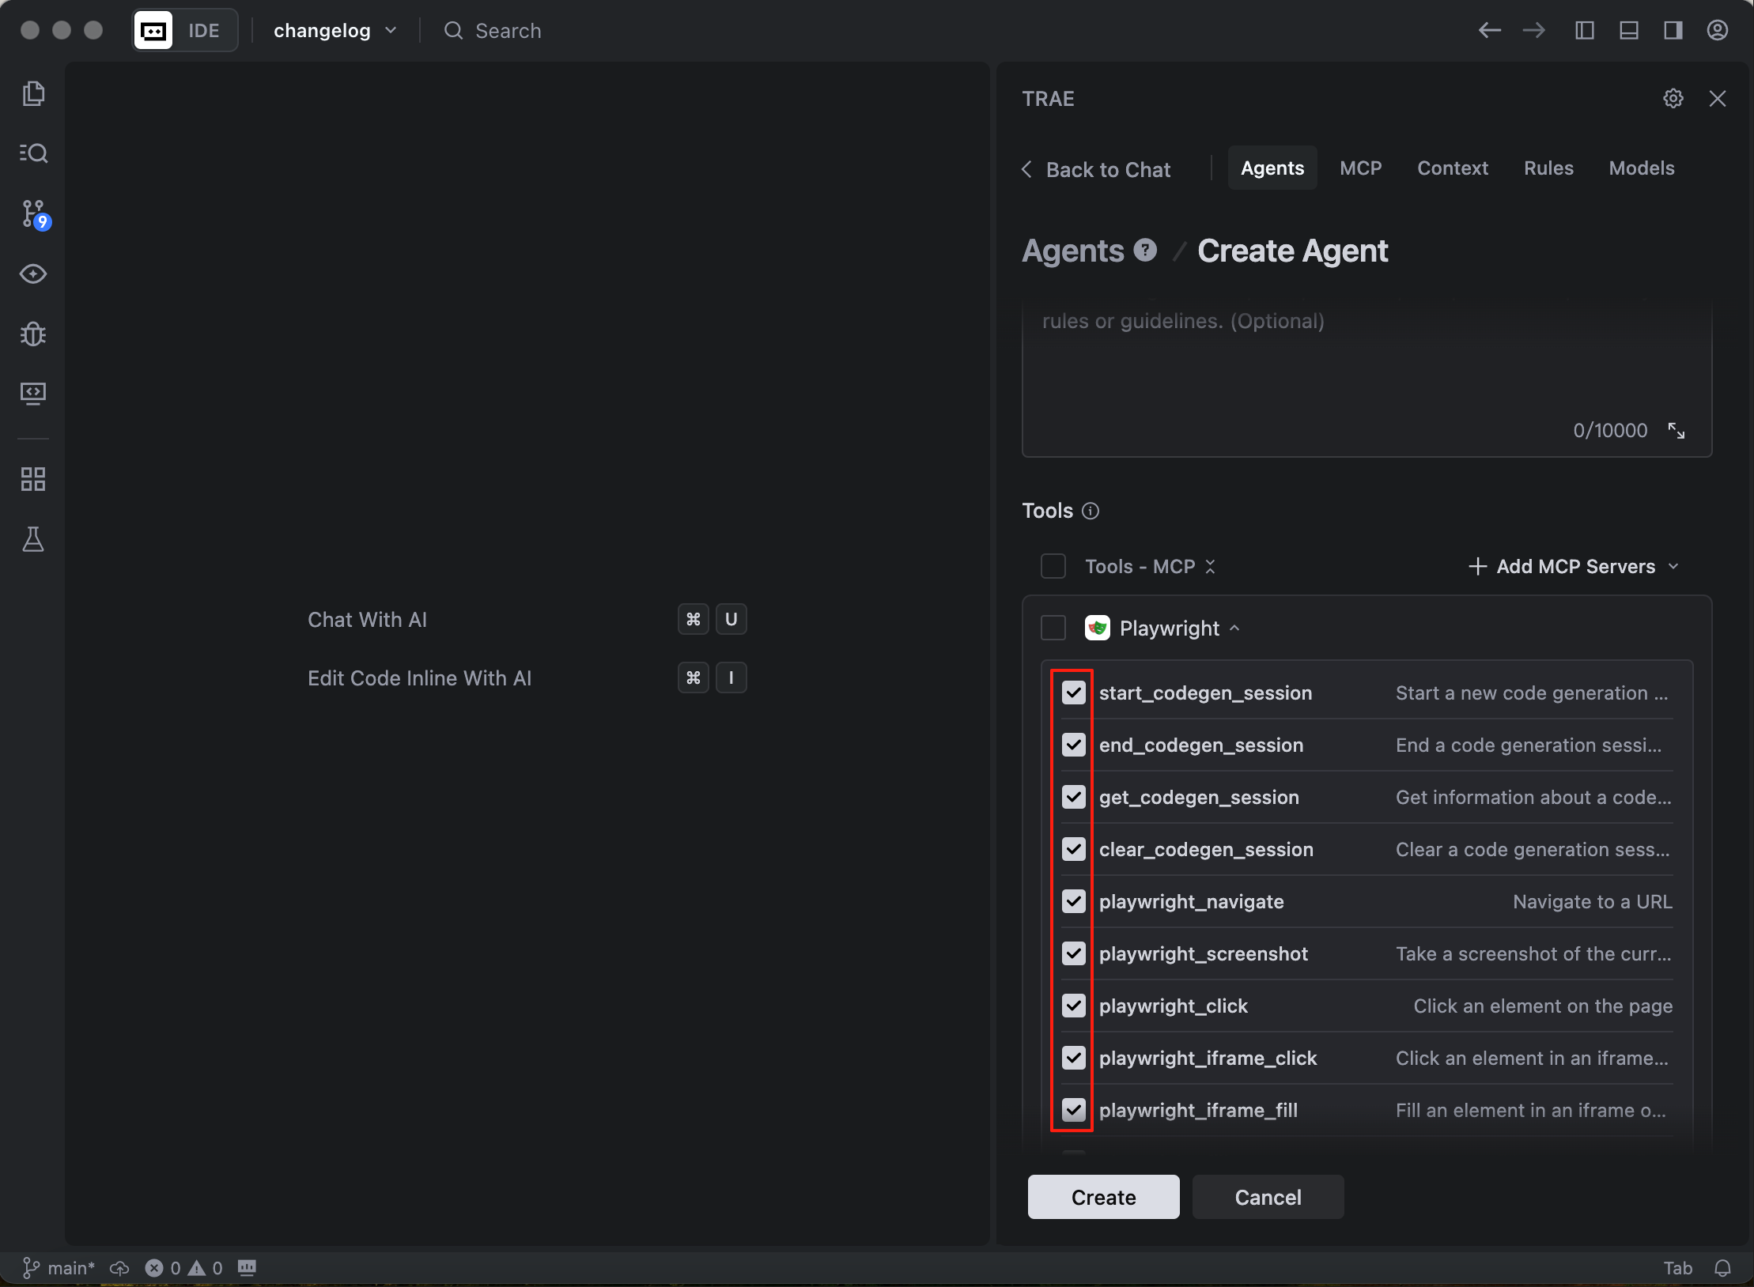The width and height of the screenshot is (1754, 1287).
Task: Switch to the MCP tab
Action: pyautogui.click(x=1360, y=168)
